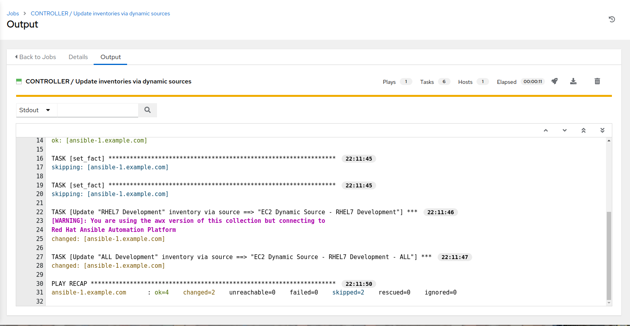Go to next output with single down chevron
The image size is (630, 326).
pyautogui.click(x=565, y=130)
